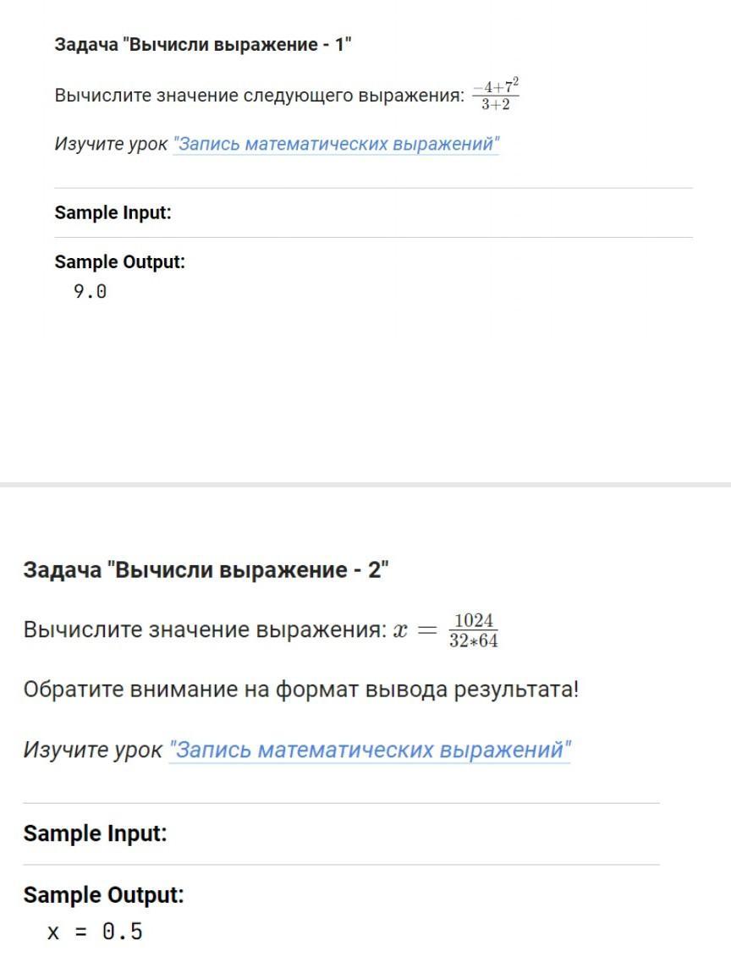The height and width of the screenshot is (973, 731).
Task: Select the 9.0 sample output value
Action: pyautogui.click(x=91, y=292)
